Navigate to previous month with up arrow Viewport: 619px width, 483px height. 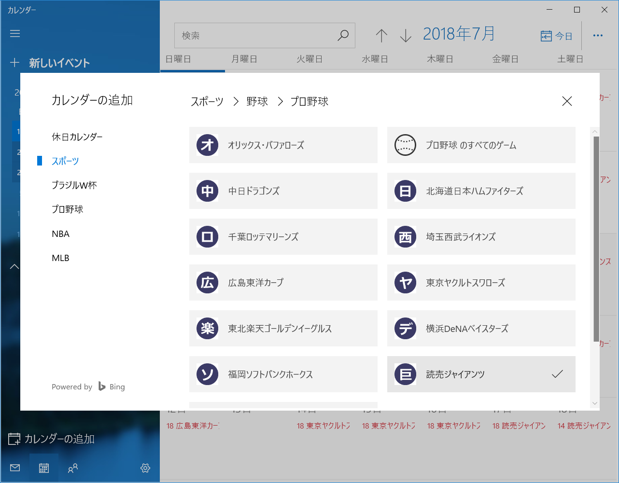pos(381,35)
